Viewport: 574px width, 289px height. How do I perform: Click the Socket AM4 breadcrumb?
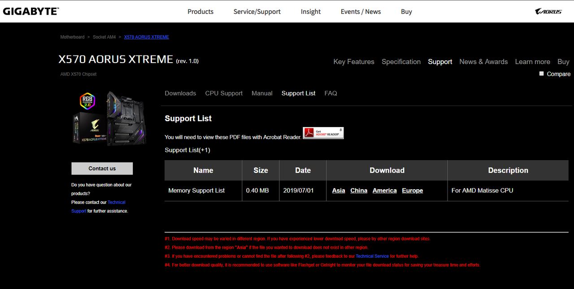[104, 37]
